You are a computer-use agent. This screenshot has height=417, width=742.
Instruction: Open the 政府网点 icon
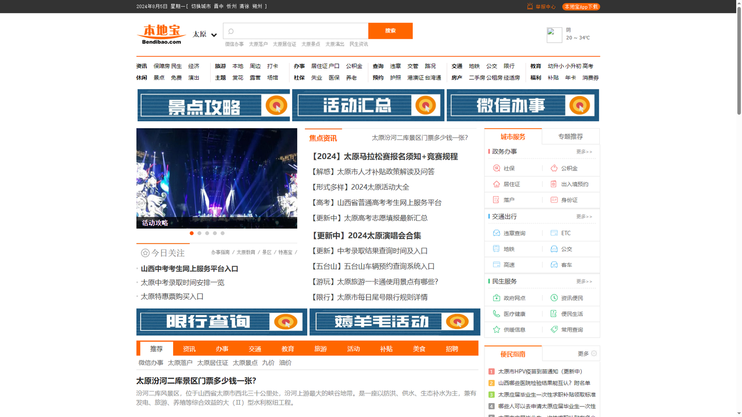[496, 298]
